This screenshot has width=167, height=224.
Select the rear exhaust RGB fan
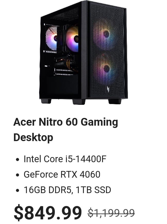51,38
